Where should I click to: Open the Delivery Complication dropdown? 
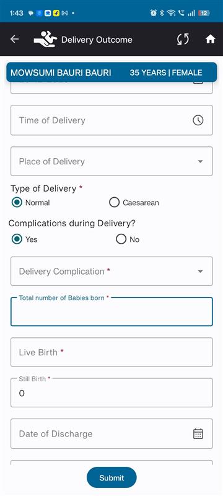[111, 271]
